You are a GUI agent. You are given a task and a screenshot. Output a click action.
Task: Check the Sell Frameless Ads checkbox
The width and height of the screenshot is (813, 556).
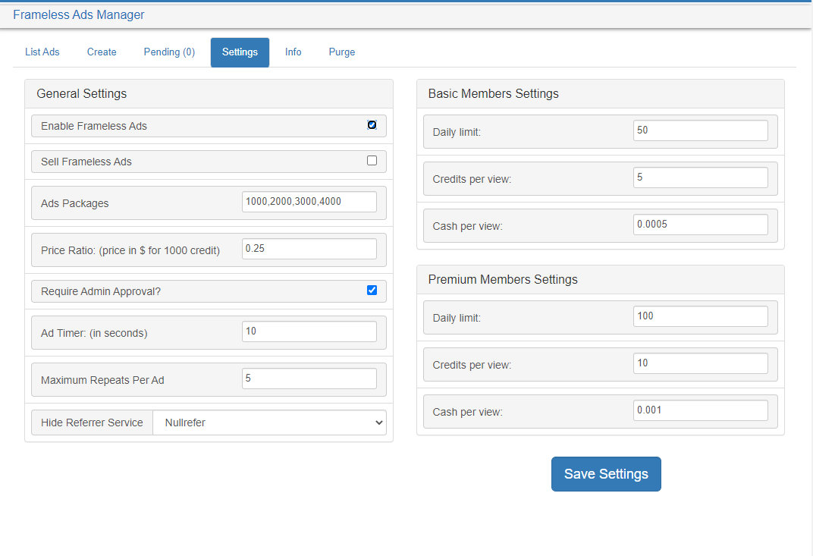(x=372, y=161)
